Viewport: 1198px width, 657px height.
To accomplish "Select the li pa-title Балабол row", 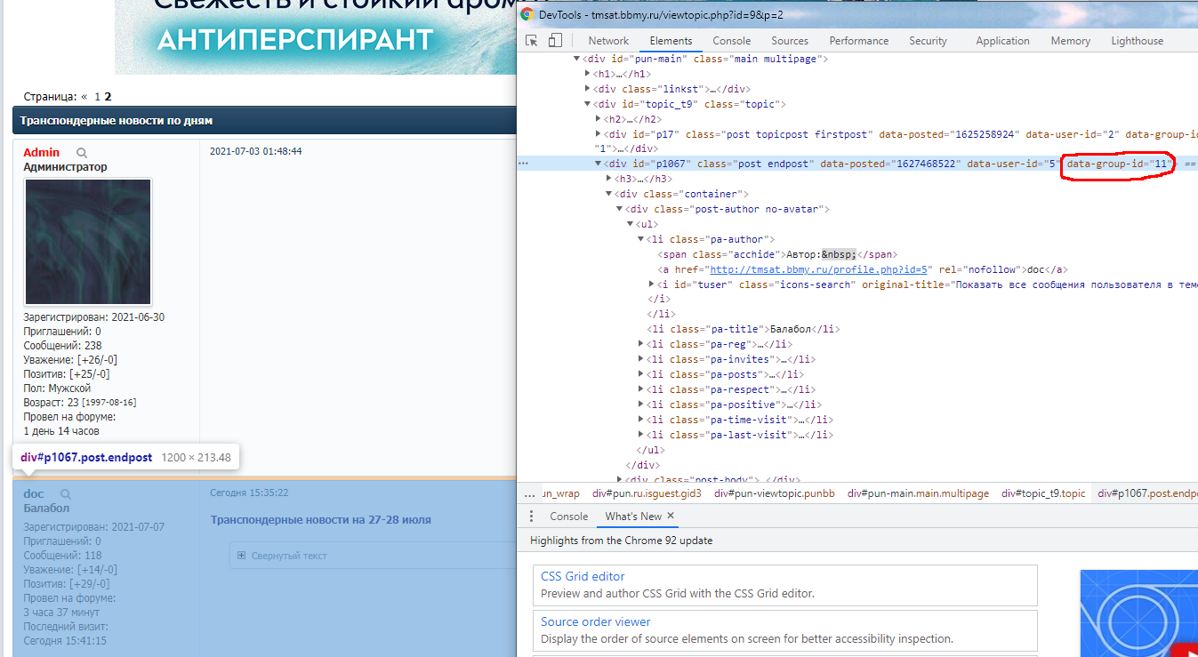I will point(744,330).
